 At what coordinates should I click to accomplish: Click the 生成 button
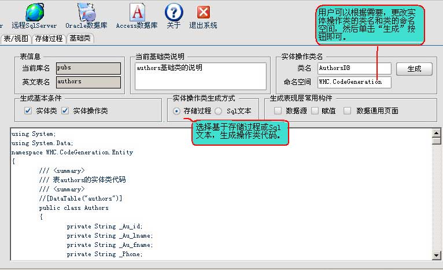(x=414, y=69)
